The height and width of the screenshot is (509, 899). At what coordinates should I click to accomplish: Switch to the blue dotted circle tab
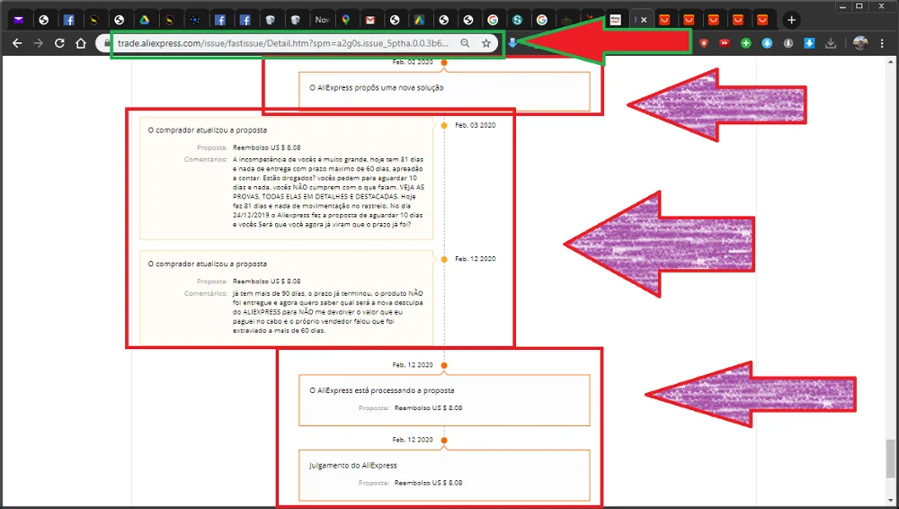[x=195, y=20]
